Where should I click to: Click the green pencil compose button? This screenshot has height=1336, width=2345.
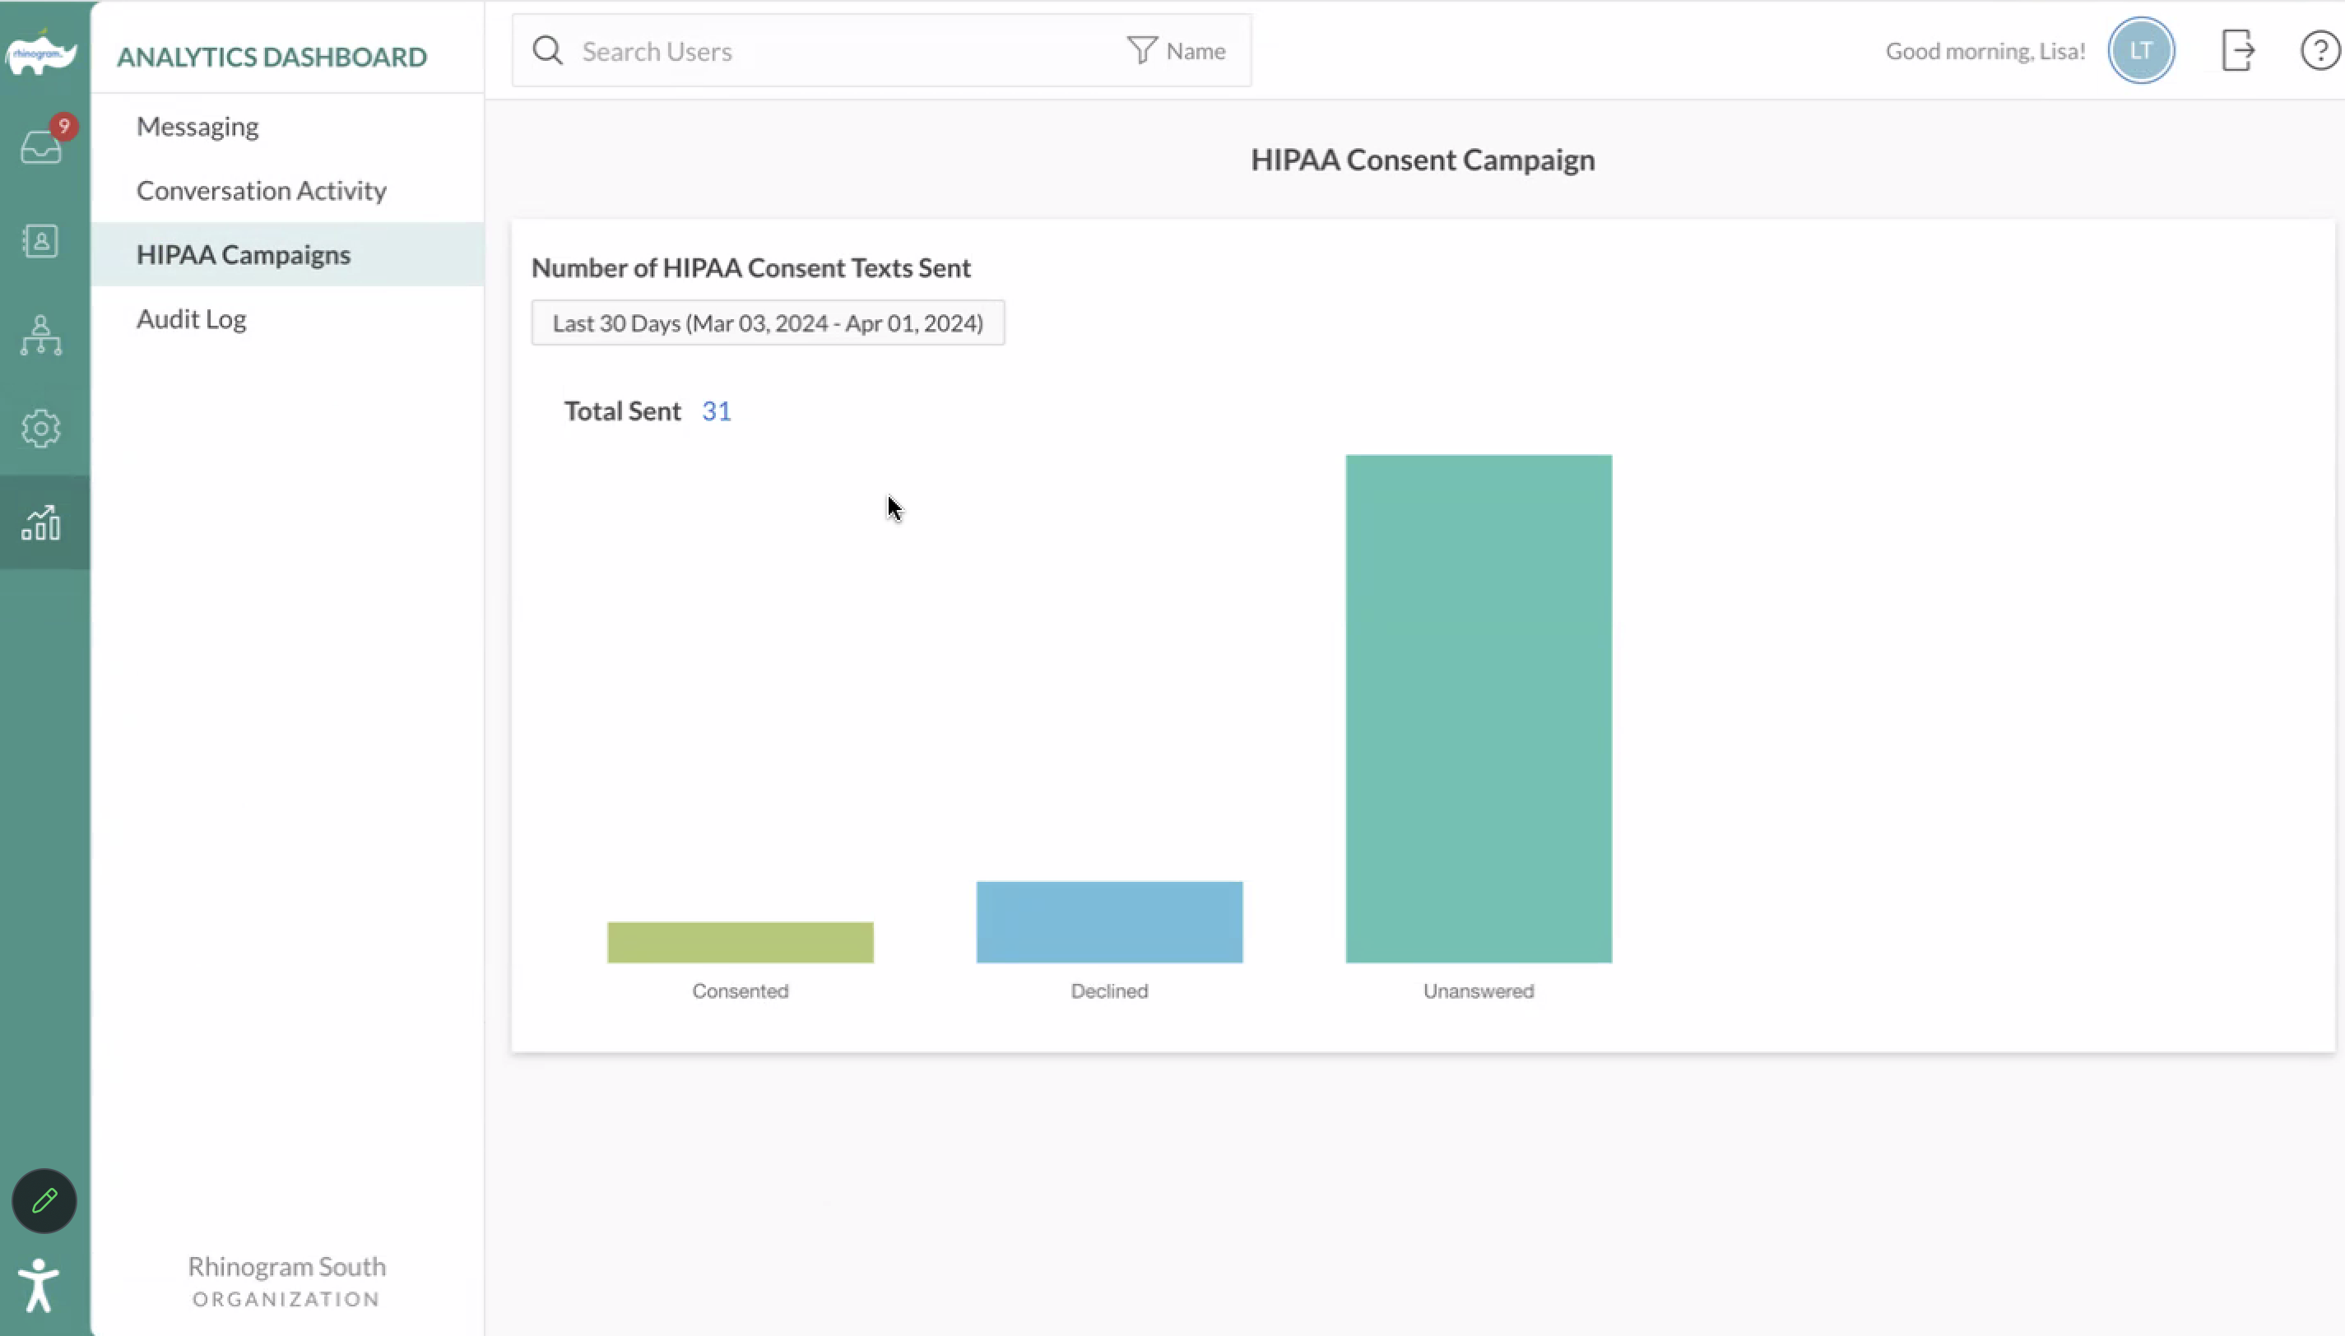point(44,1200)
